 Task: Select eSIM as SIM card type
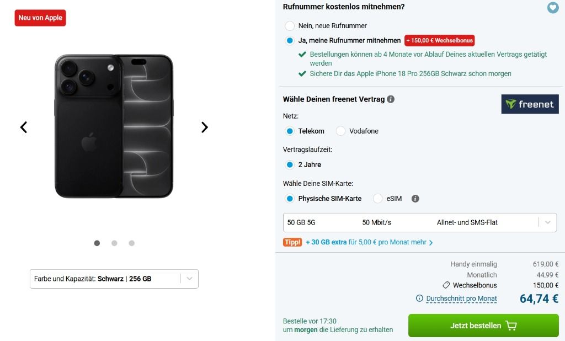(x=377, y=198)
